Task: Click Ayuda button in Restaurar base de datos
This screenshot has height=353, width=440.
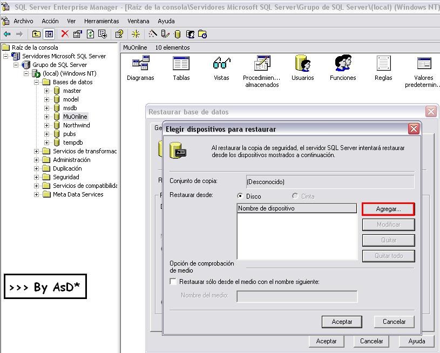Action: tap(416, 341)
